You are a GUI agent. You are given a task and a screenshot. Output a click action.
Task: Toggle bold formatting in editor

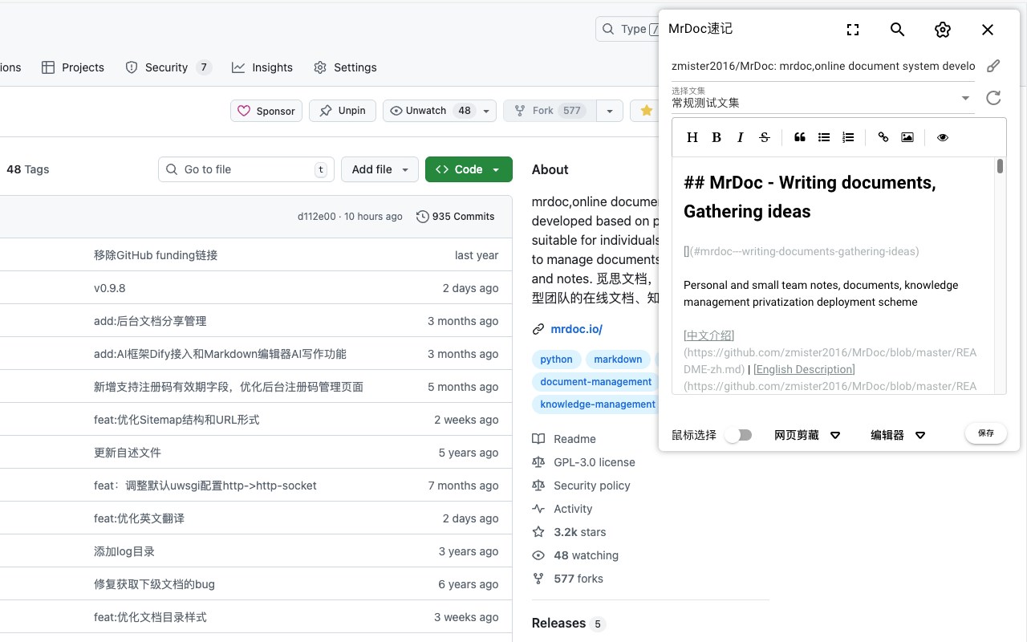point(716,137)
